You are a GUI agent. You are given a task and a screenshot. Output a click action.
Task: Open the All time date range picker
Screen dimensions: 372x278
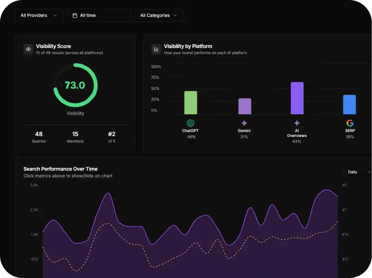[x=99, y=15]
